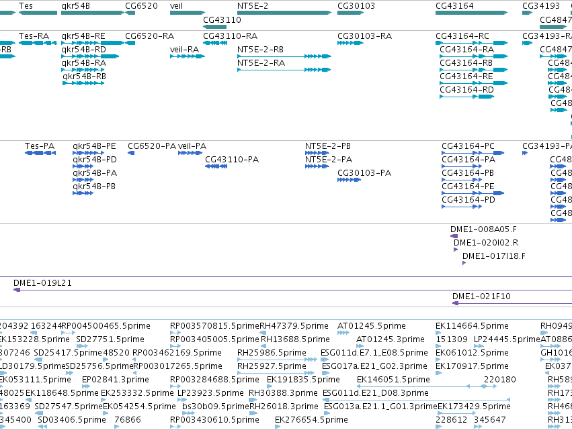Select EST RH47379.5prime
The height and width of the screenshot is (430, 572).
263,333
